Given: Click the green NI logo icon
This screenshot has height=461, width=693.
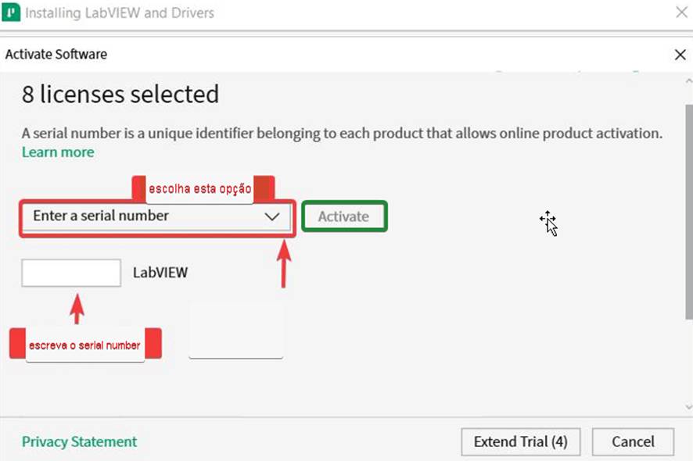Looking at the screenshot, I should pos(11,12).
